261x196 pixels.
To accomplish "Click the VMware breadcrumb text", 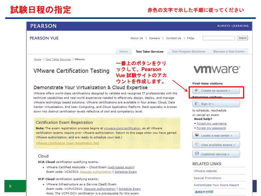I will [80, 59].
